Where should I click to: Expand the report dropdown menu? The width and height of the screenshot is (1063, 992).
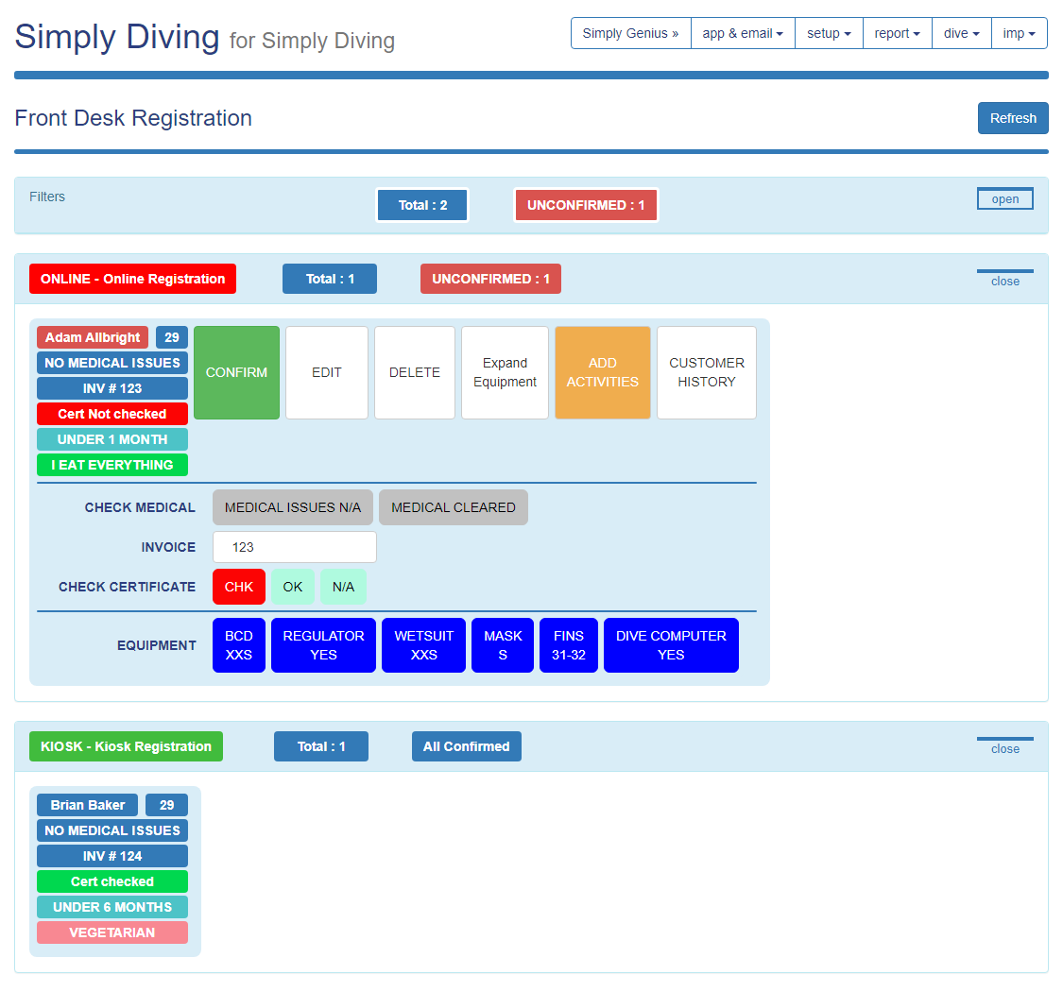[897, 33]
